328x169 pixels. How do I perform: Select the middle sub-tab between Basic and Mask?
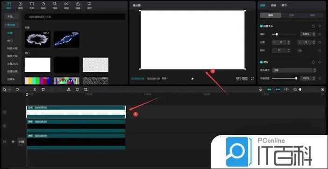pyautogui.click(x=292, y=15)
